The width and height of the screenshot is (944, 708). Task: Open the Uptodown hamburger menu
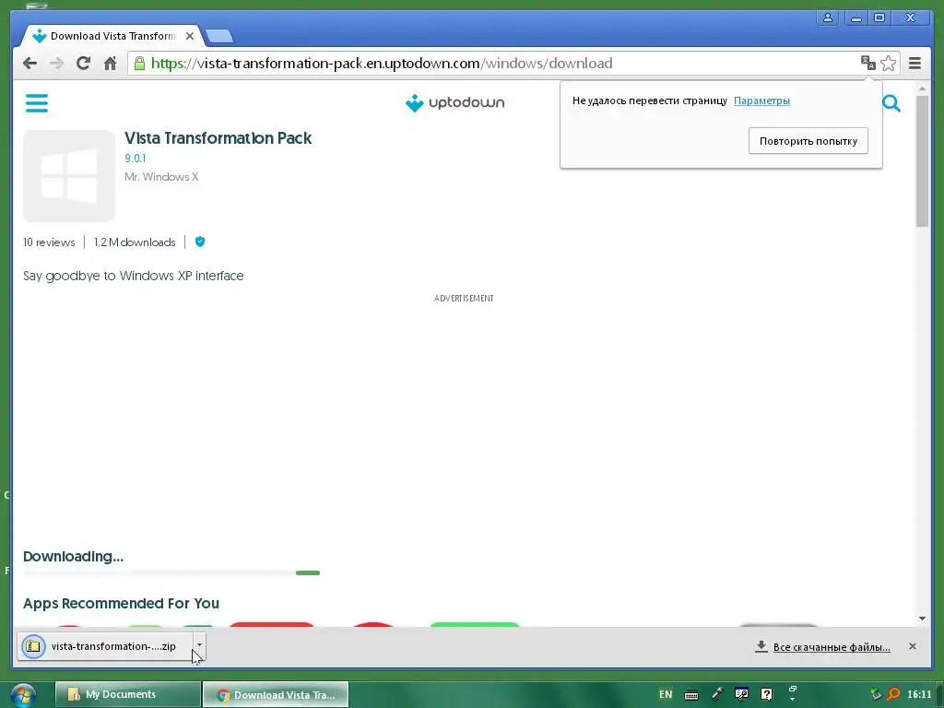(x=37, y=103)
